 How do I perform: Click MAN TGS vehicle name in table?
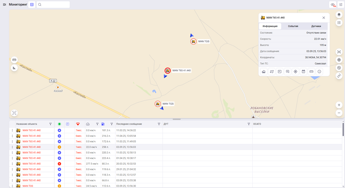click(28, 186)
